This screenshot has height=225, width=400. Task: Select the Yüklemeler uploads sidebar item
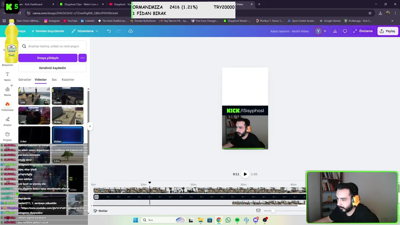tap(7, 107)
